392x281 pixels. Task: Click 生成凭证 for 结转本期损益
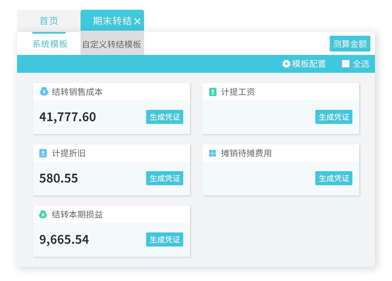[x=165, y=240]
